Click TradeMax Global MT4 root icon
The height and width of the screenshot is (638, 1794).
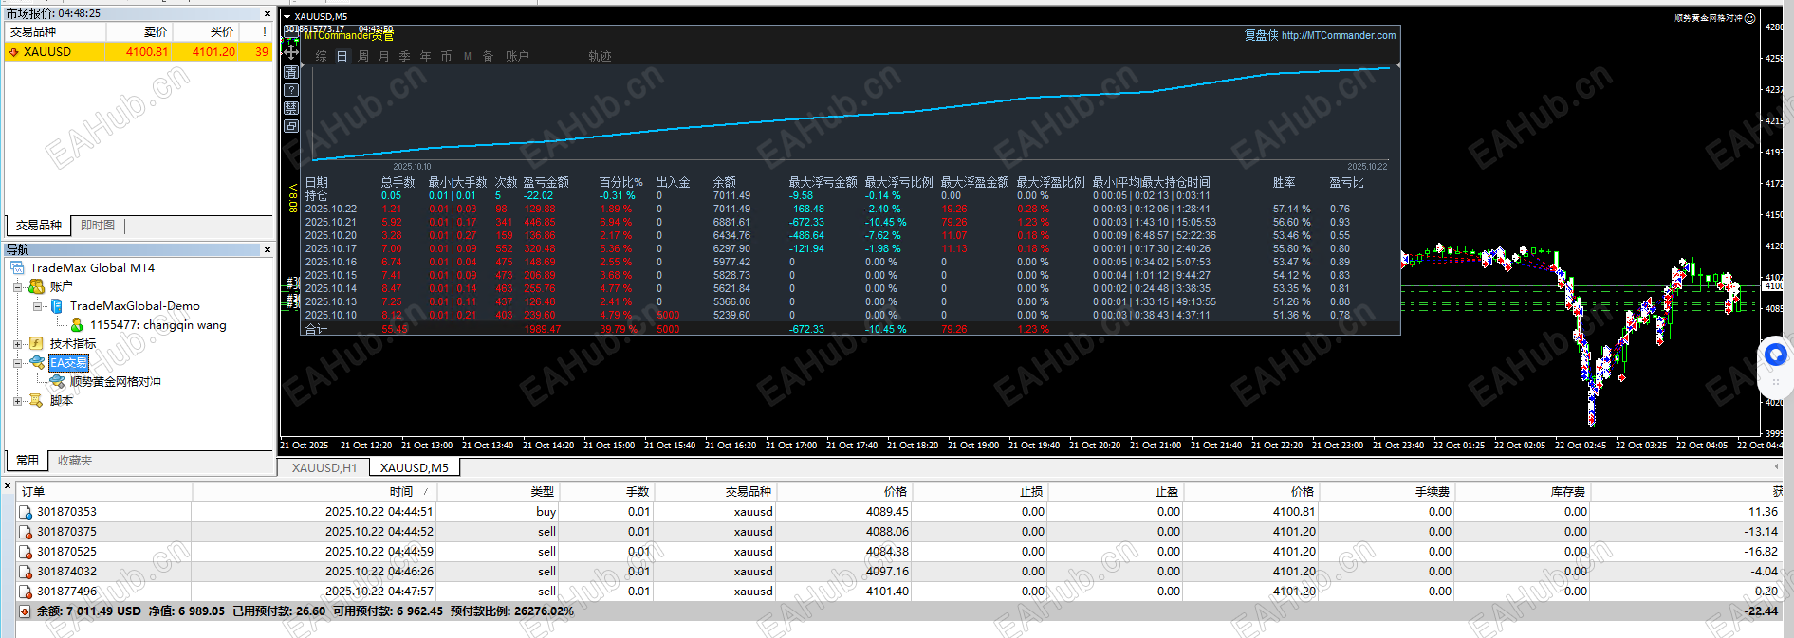[18, 267]
